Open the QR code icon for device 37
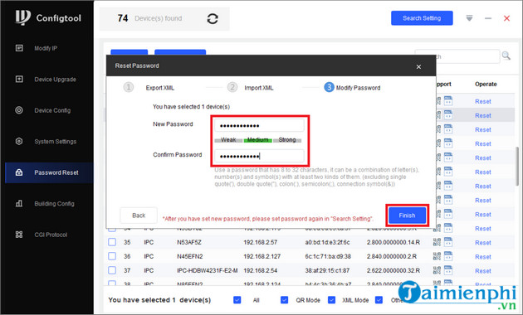This screenshot has height=315, width=523. [437, 270]
